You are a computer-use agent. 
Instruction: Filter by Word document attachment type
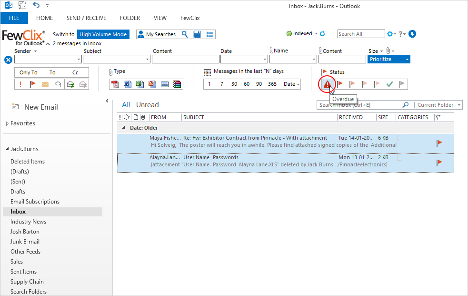pos(128,84)
